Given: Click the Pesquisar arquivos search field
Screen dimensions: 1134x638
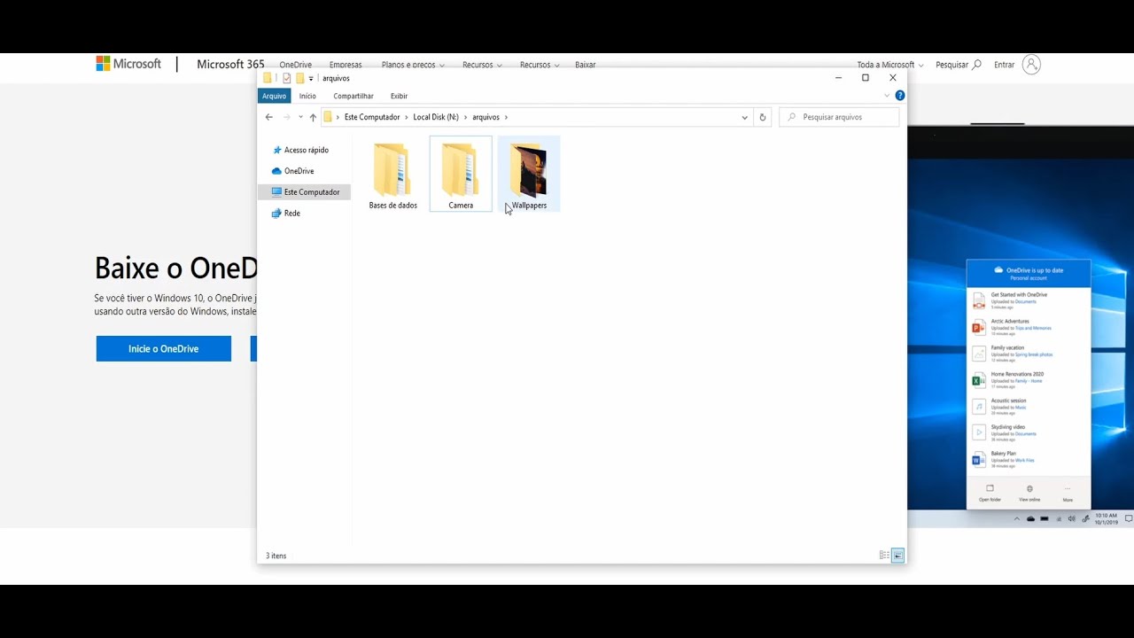Looking at the screenshot, I should pos(839,117).
